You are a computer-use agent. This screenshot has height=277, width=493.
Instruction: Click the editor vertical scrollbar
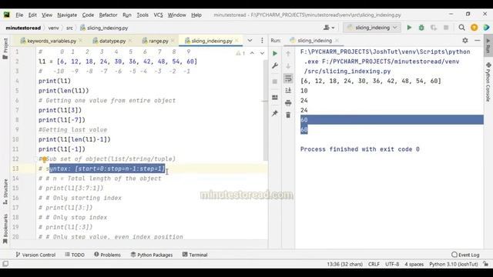click(x=266, y=110)
